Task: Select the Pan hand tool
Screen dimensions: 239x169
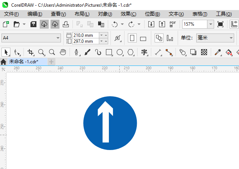Action: coord(63,52)
